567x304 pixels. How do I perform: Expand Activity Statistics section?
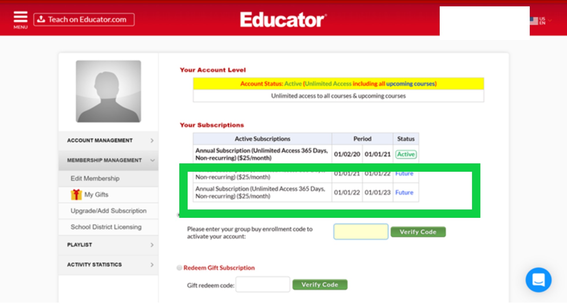[108, 265]
